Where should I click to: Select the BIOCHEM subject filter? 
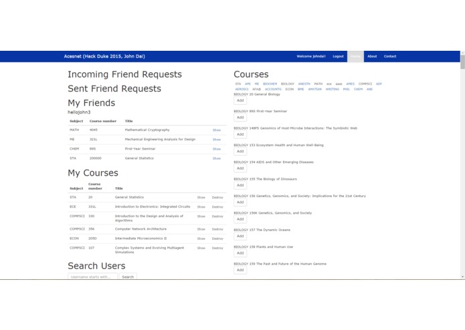270,84
